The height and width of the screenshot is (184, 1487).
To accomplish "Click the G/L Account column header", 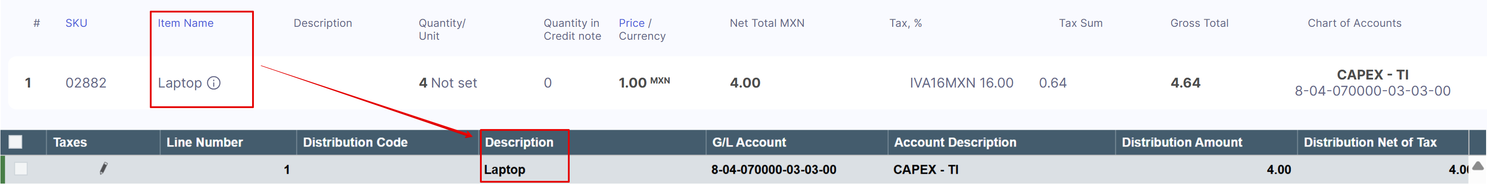I will 749,142.
